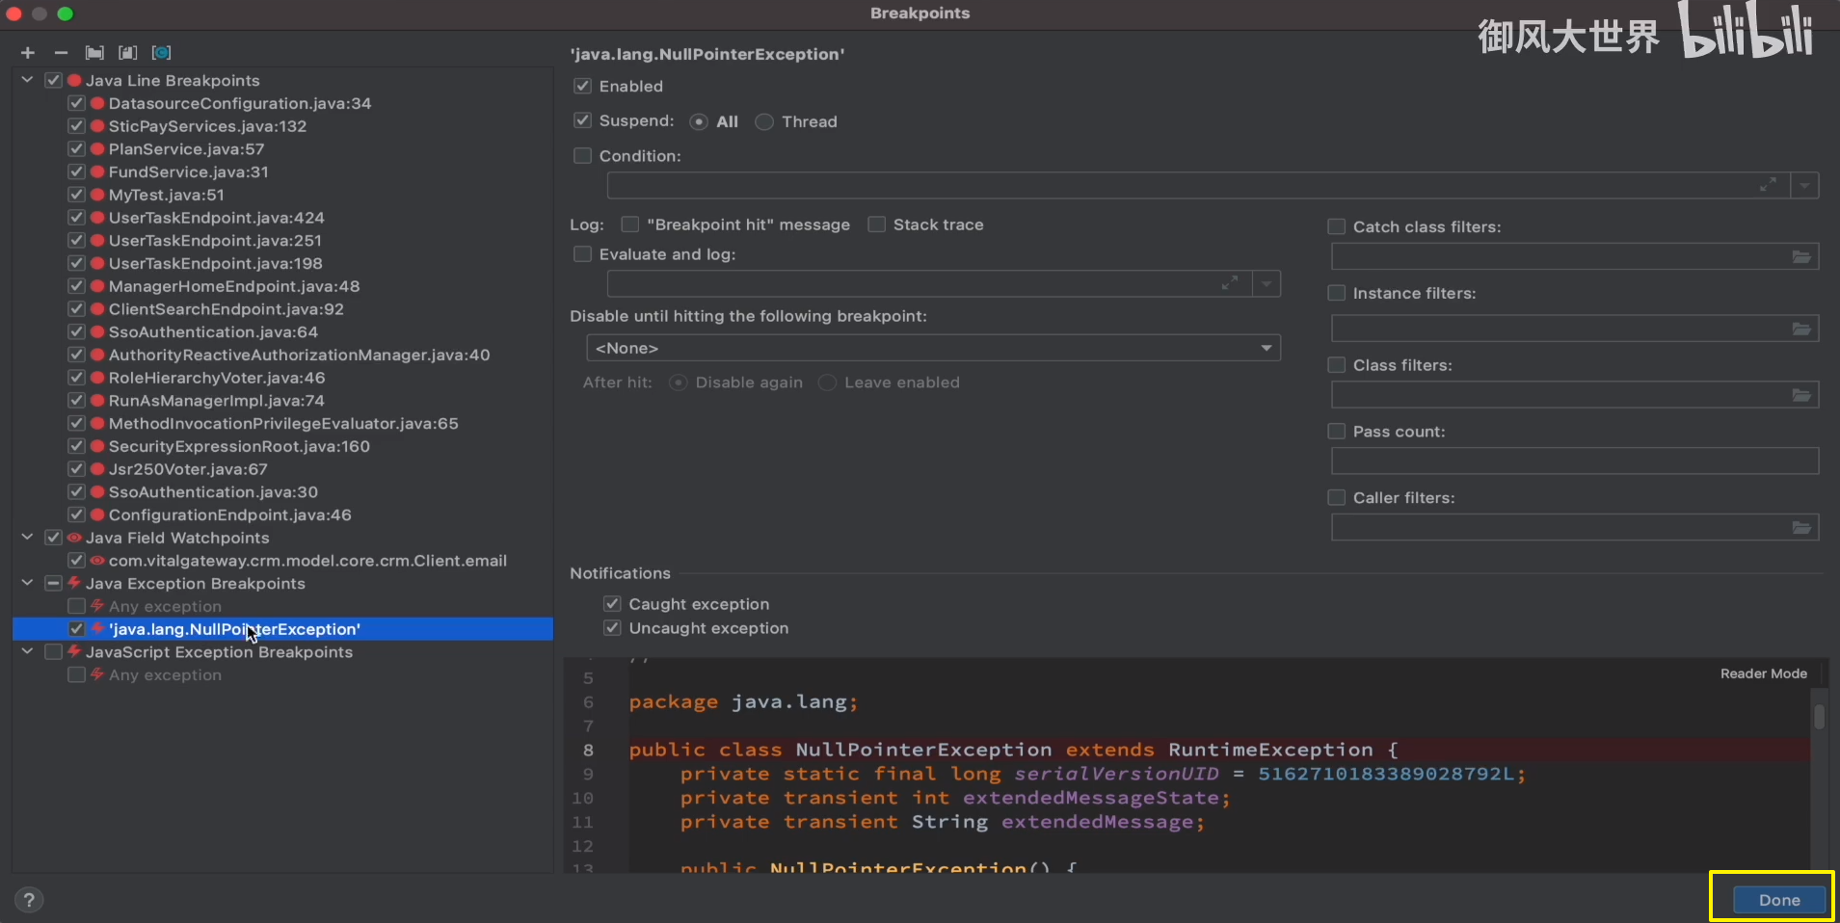Viewport: 1840px width, 923px height.
Task: Check the JavaScript Any exception checkbox
Action: point(76,674)
